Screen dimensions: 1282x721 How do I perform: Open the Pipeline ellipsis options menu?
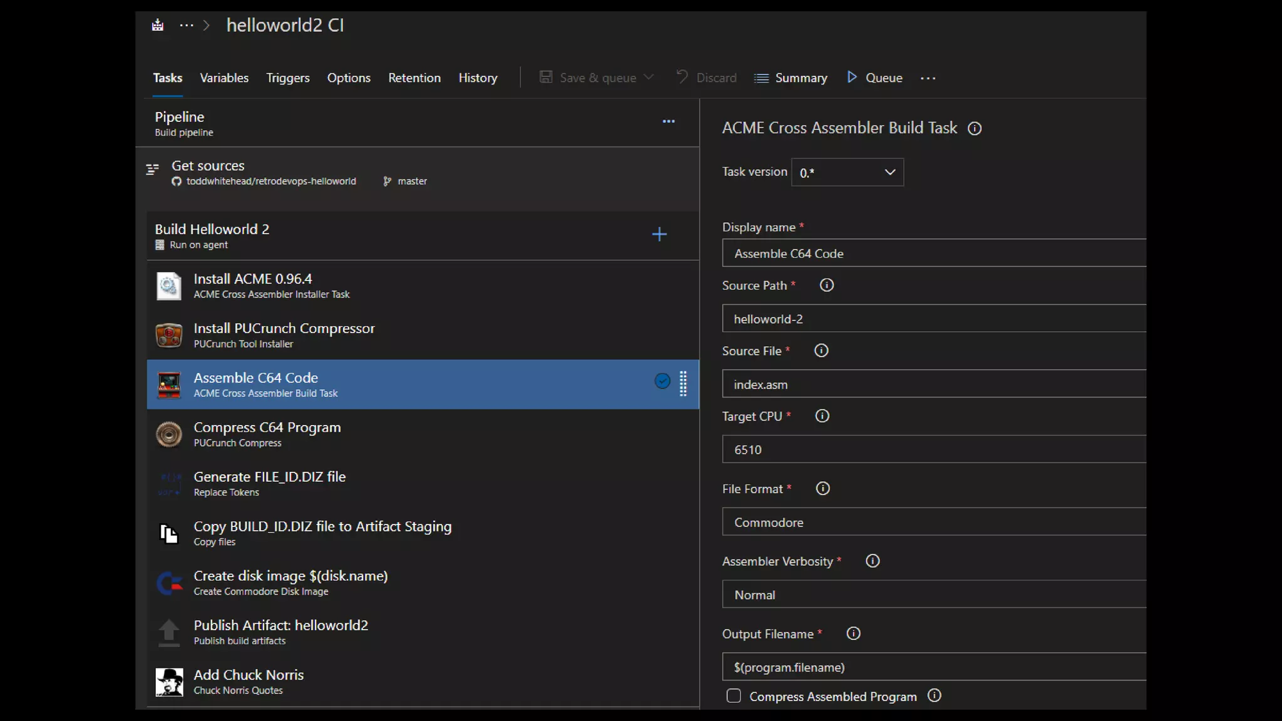(x=669, y=121)
